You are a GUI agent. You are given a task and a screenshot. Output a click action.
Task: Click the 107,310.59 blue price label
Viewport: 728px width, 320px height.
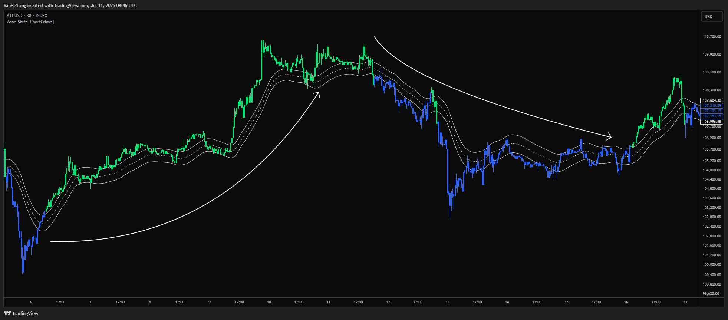point(712,106)
